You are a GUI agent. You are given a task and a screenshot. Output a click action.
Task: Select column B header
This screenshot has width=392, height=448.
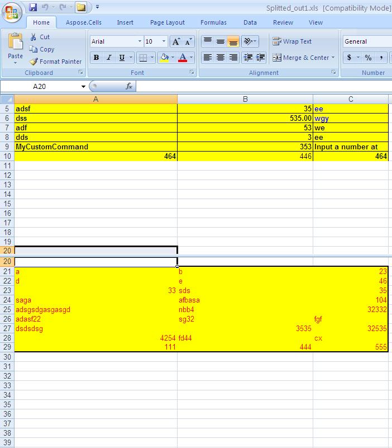coord(245,99)
